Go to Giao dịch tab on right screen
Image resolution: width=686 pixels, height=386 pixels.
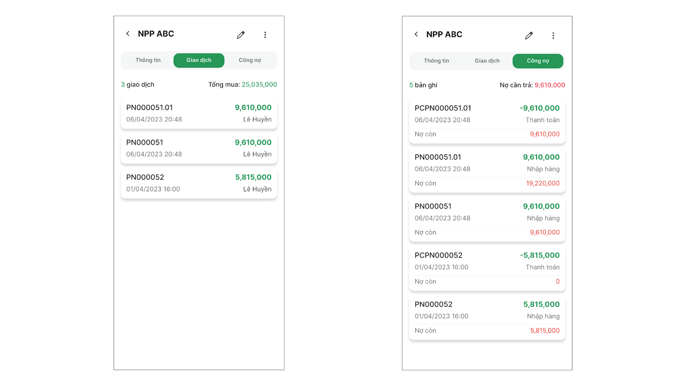click(487, 61)
